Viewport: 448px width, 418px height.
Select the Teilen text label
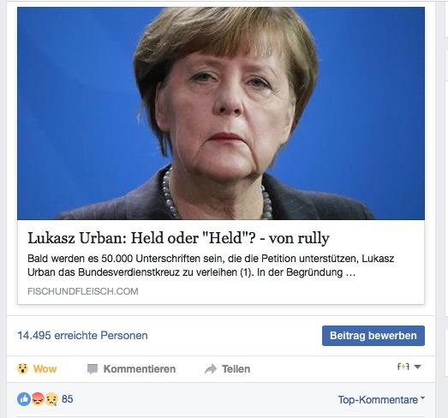236,369
